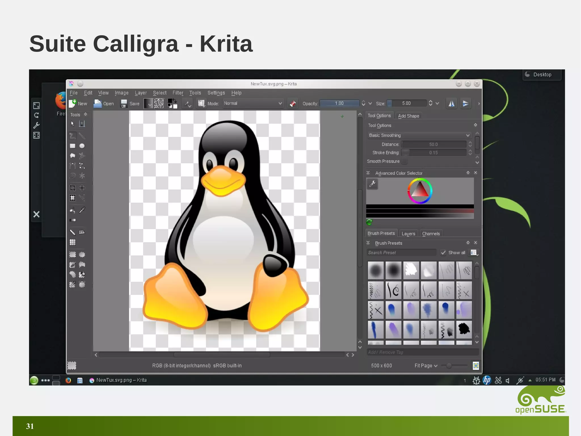Adjust the zoom slider in status bar
Image resolution: width=581 pixels, height=436 pixels.
coord(454,366)
